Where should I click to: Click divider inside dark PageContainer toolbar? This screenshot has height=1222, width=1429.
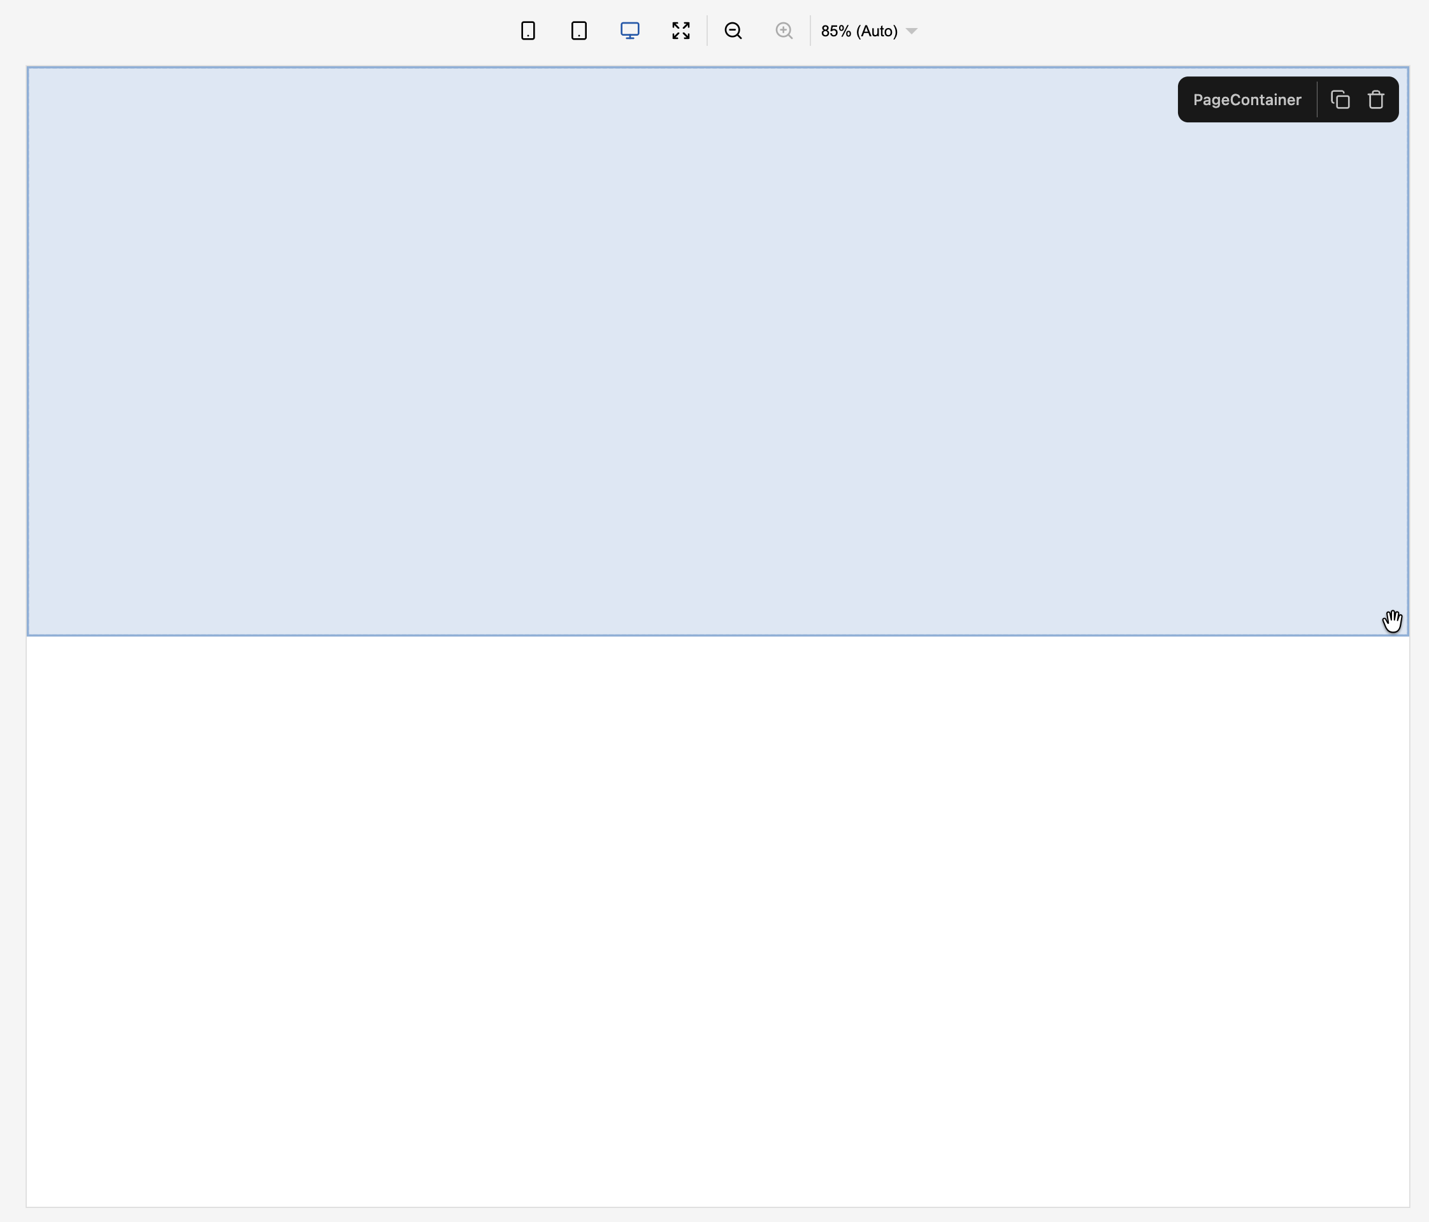pos(1318,100)
